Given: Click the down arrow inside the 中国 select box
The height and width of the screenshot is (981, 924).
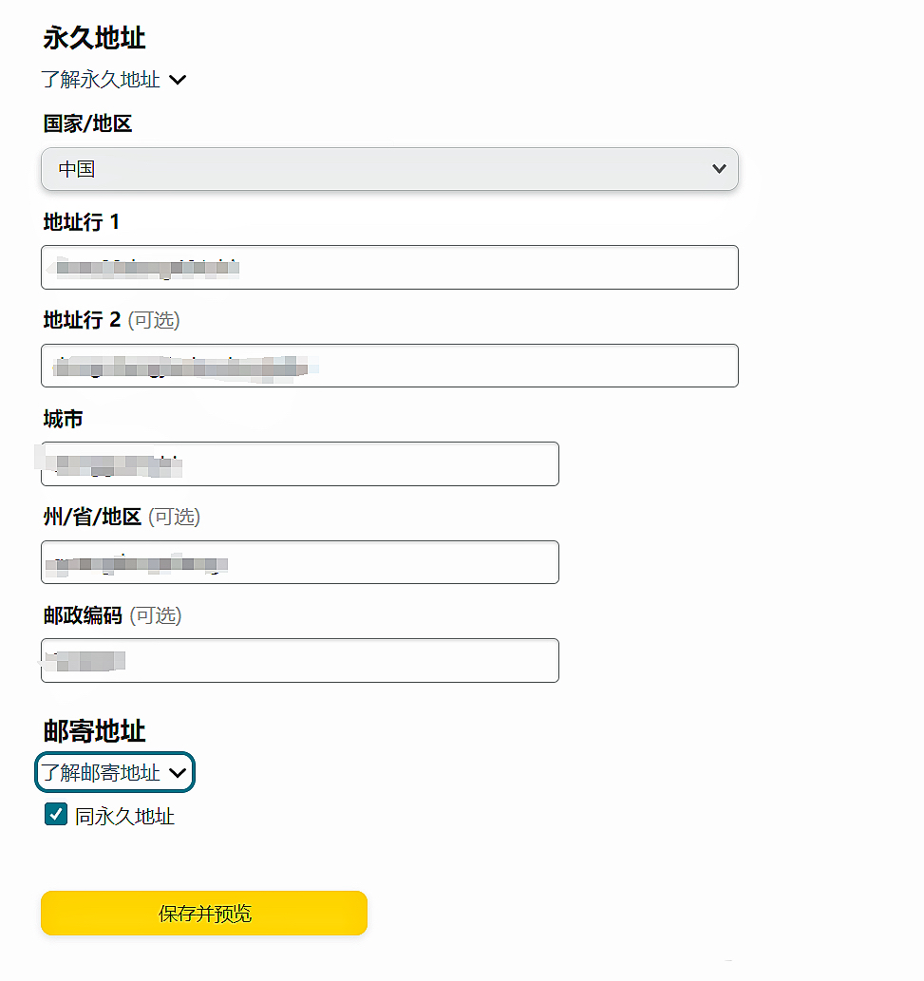Looking at the screenshot, I should click(719, 169).
